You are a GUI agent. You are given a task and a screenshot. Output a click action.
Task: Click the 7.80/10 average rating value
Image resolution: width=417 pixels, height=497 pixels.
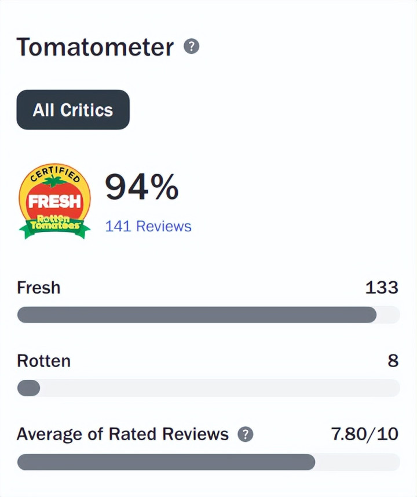tap(365, 434)
